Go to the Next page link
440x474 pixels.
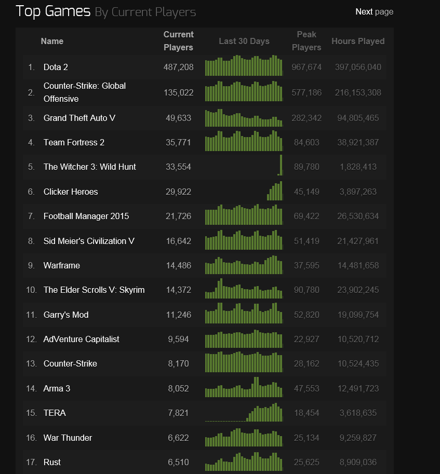pyautogui.click(x=374, y=12)
